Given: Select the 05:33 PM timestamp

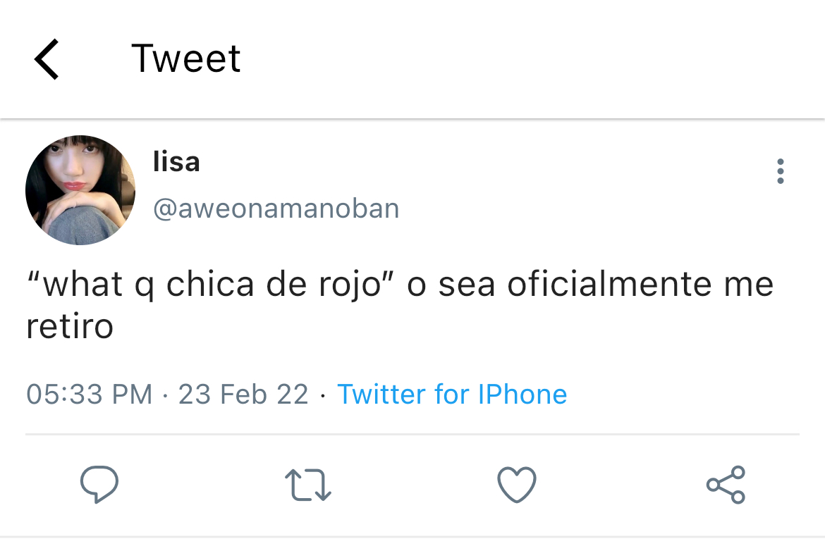Looking at the screenshot, I should 90,394.
